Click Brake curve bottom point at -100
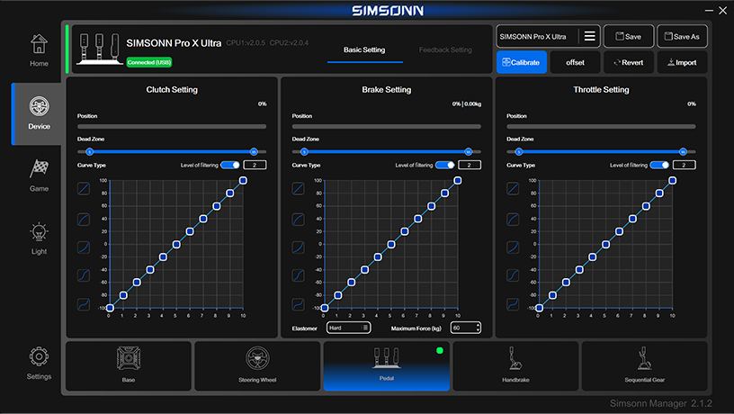The image size is (734, 414). pos(325,308)
